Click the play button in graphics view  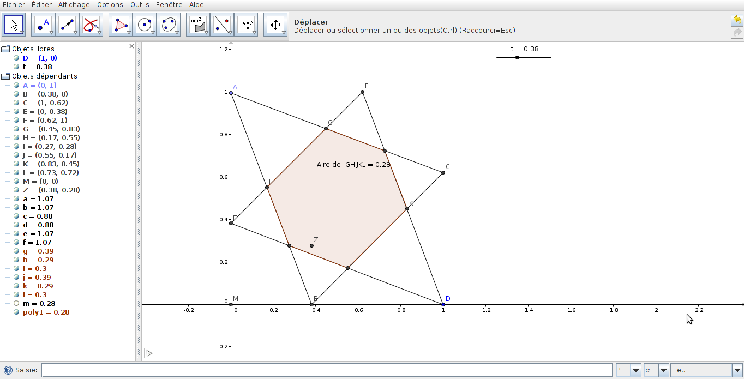149,353
